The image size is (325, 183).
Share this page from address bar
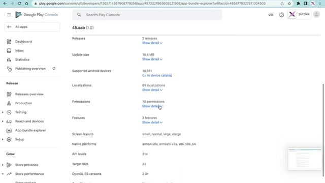pos(282,4)
